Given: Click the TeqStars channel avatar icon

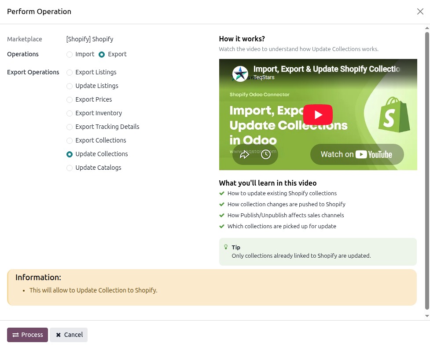Looking at the screenshot, I should coord(240,73).
